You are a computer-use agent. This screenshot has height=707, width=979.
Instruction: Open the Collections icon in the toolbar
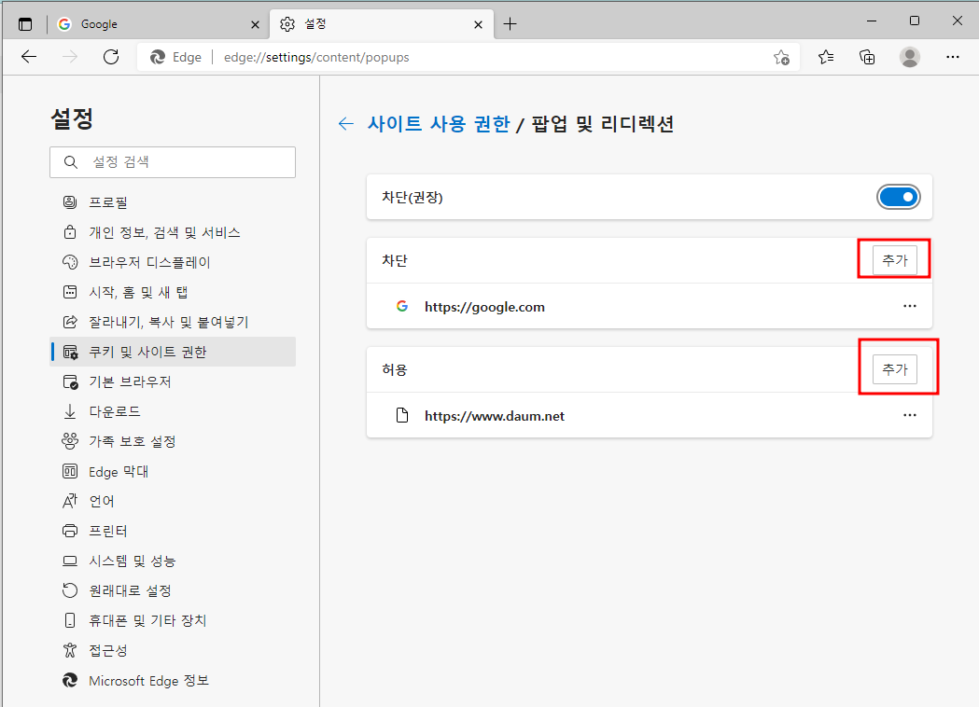point(867,57)
